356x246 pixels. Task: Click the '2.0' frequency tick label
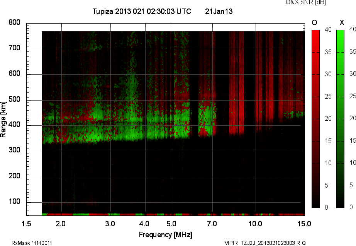tap(61, 224)
